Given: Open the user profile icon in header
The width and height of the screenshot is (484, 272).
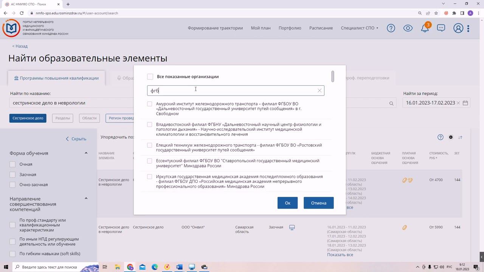Looking at the screenshot, I should pos(458,28).
